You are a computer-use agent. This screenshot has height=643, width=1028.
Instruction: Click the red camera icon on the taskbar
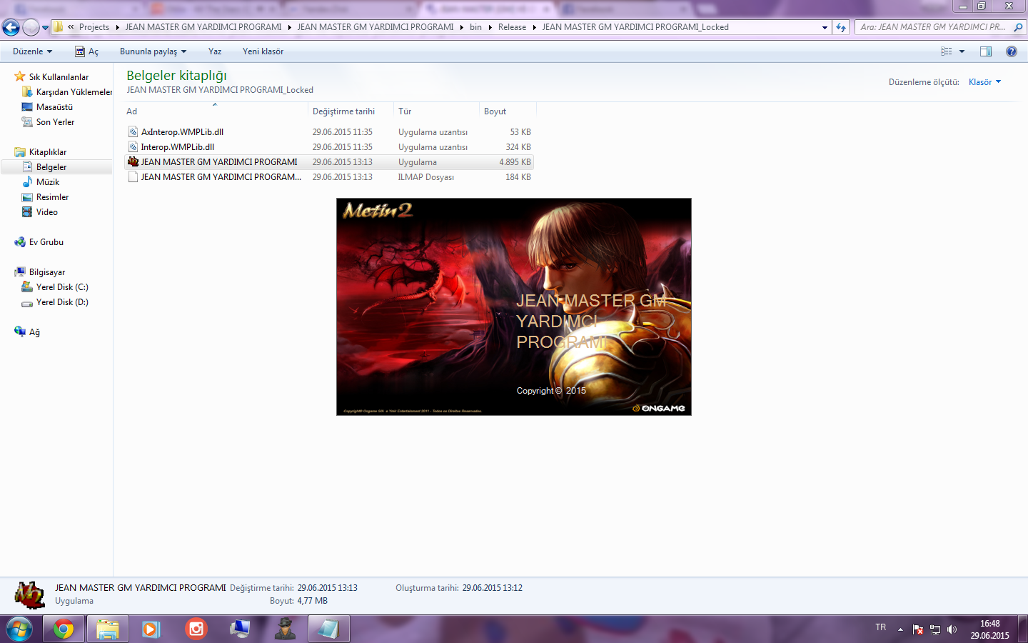pos(196,629)
